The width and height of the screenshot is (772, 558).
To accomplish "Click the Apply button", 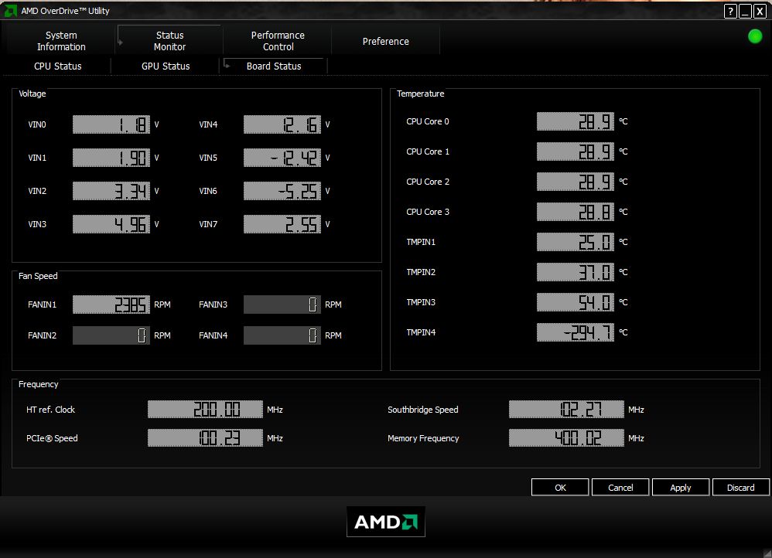I will tap(681, 487).
